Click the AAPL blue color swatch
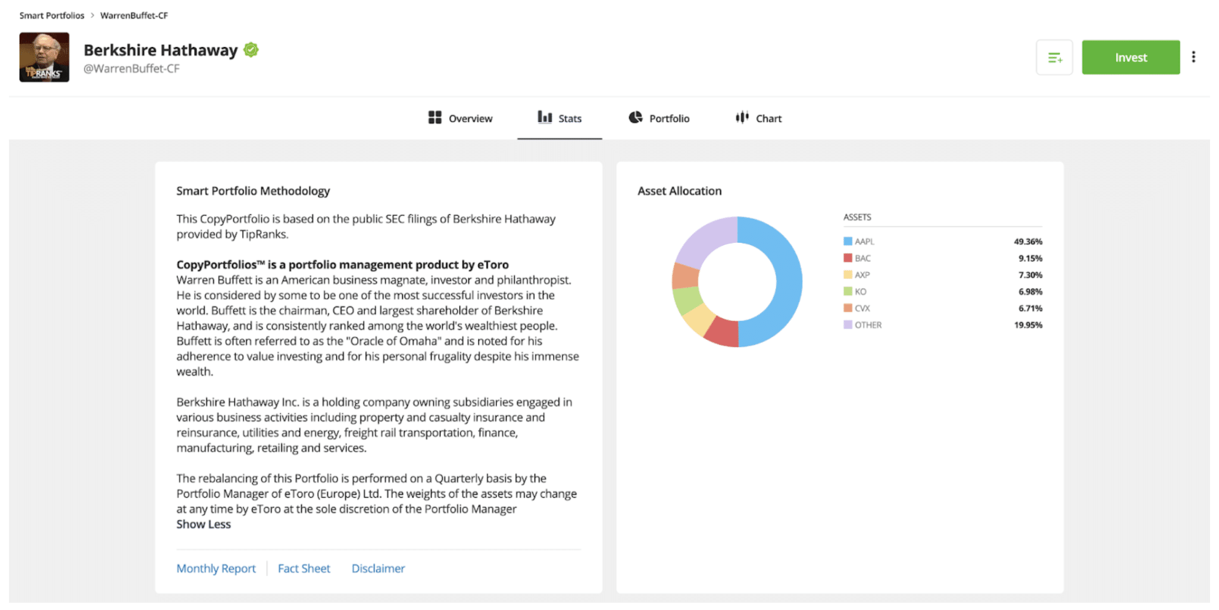 tap(848, 241)
